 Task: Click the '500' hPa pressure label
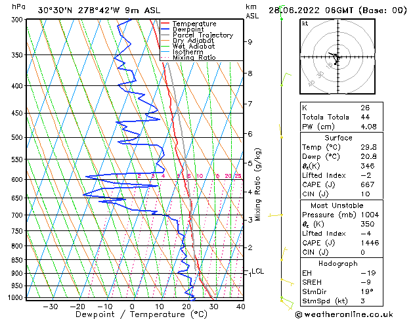pos(18,137)
